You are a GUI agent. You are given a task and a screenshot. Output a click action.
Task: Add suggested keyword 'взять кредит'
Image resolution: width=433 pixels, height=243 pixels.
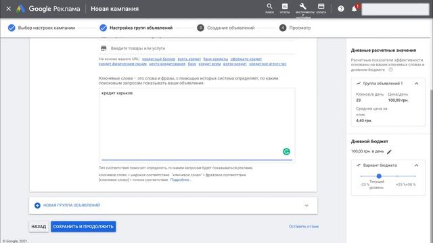[x=189, y=59]
